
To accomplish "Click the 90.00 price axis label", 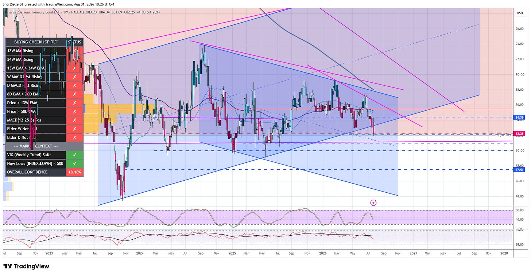I will point(519,74).
